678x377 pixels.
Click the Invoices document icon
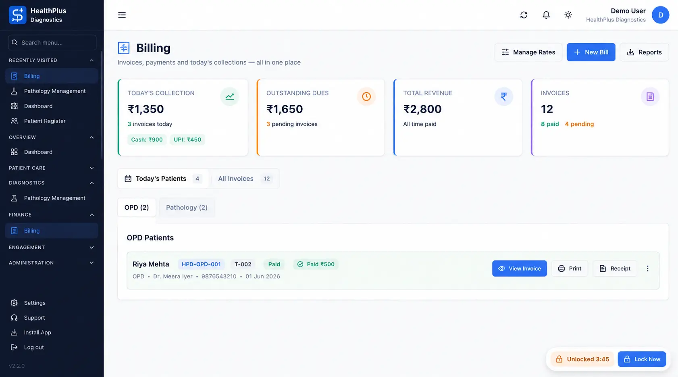click(x=650, y=97)
